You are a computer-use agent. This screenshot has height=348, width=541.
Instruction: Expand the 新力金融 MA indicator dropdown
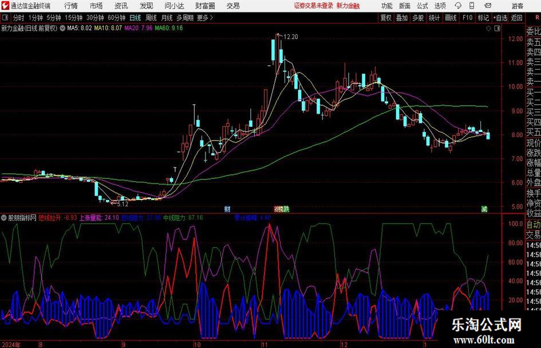62,28
